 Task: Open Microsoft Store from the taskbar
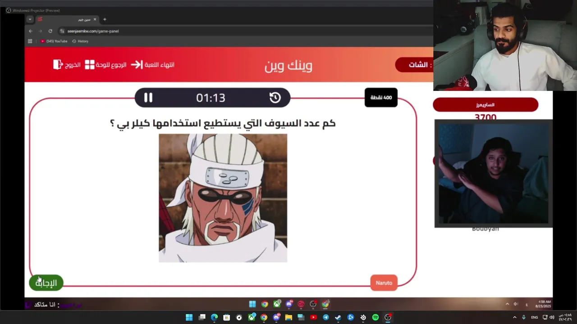pos(227,317)
